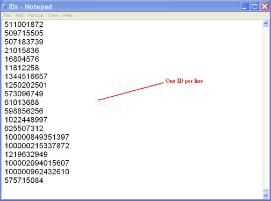Open the View menu
Screen dimensions: 271x201
click(53, 16)
